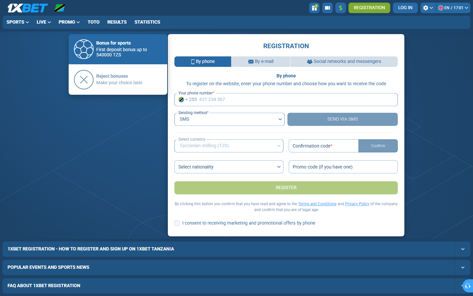Screen dimensions: 473x296
Task: Select the Bonus for sports soccer ball option
Action: point(118,49)
